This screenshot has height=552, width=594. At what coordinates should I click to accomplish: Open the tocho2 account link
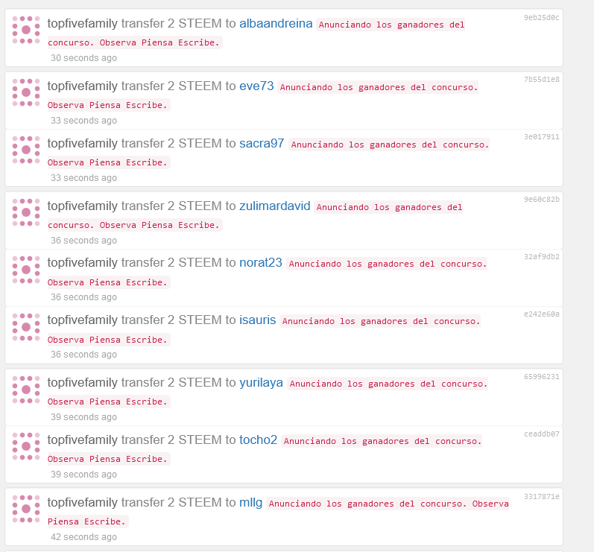[x=259, y=440]
